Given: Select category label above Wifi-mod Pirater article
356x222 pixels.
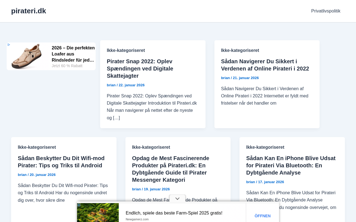Looking at the screenshot, I should click(x=37, y=147).
